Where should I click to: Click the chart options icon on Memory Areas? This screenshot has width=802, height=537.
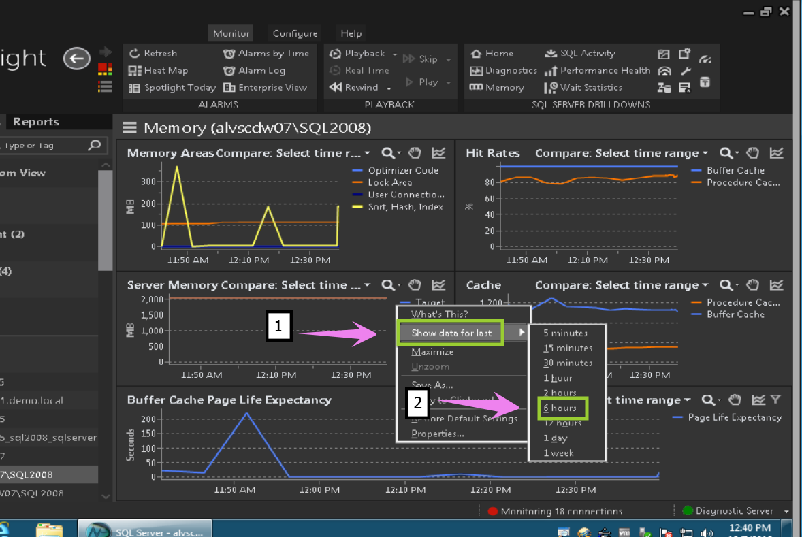point(438,153)
